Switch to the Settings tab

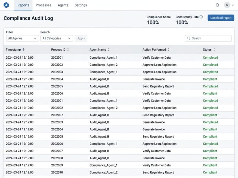[81, 5]
